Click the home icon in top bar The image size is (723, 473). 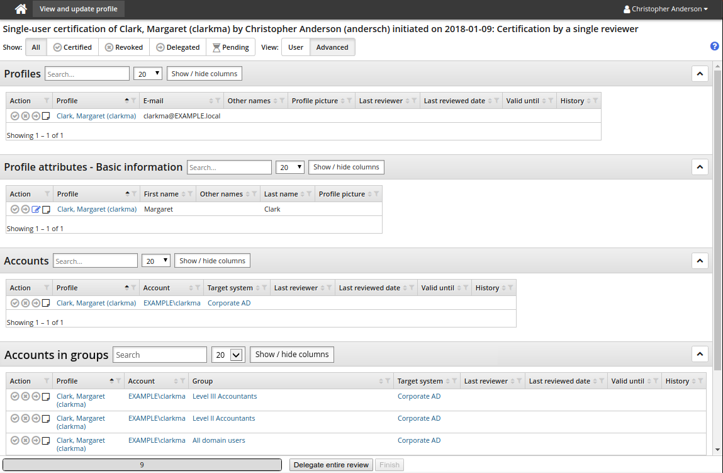click(x=21, y=9)
